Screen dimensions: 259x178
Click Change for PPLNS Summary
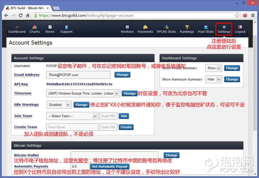(232, 68)
